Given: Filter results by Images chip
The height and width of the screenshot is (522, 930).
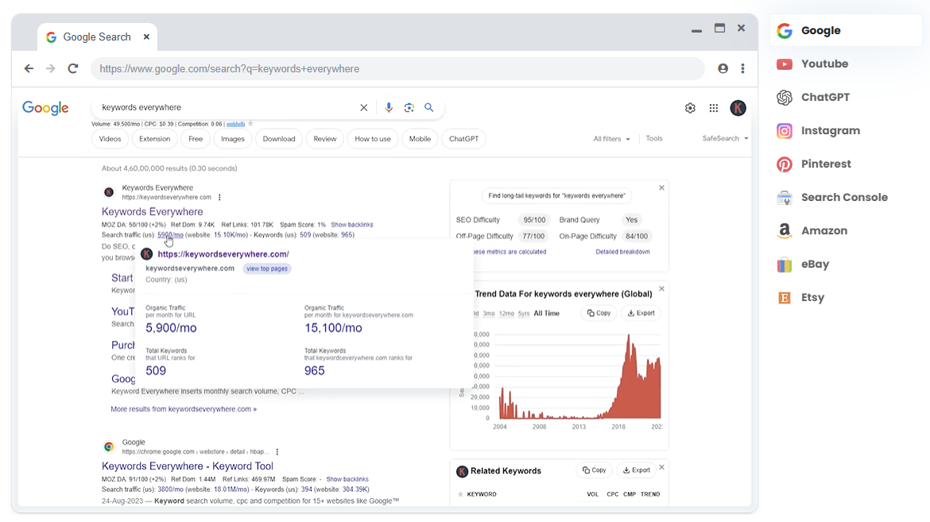Looking at the screenshot, I should [232, 139].
